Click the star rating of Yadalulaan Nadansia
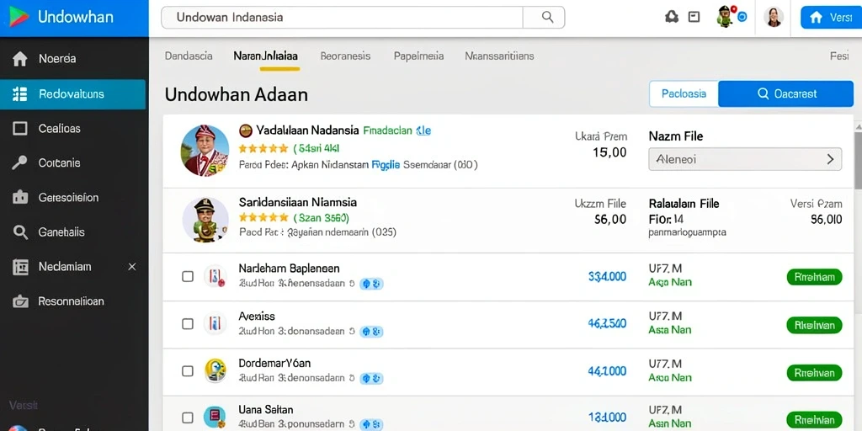This screenshot has height=431, width=862. (263, 148)
